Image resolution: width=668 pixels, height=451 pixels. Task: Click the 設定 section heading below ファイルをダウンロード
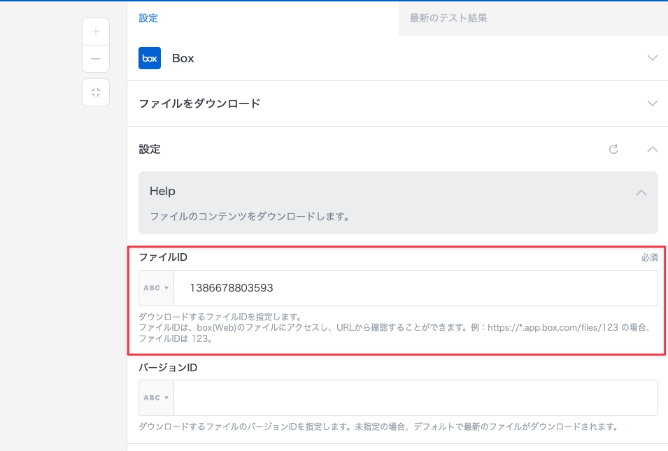[x=150, y=149]
